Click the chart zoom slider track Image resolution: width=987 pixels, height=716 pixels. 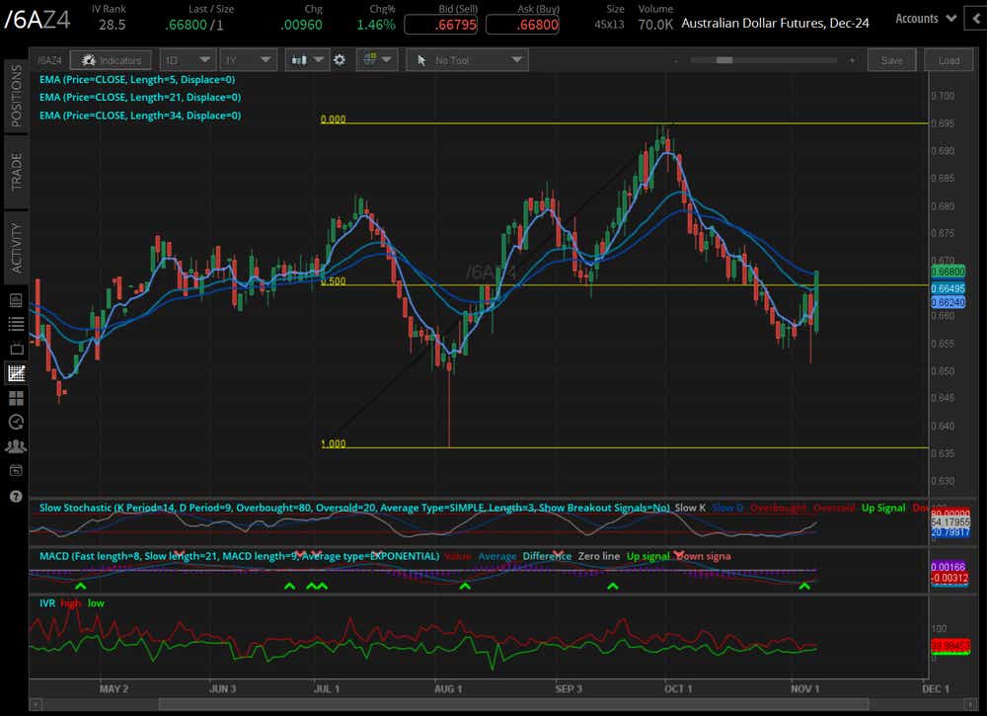pos(780,61)
